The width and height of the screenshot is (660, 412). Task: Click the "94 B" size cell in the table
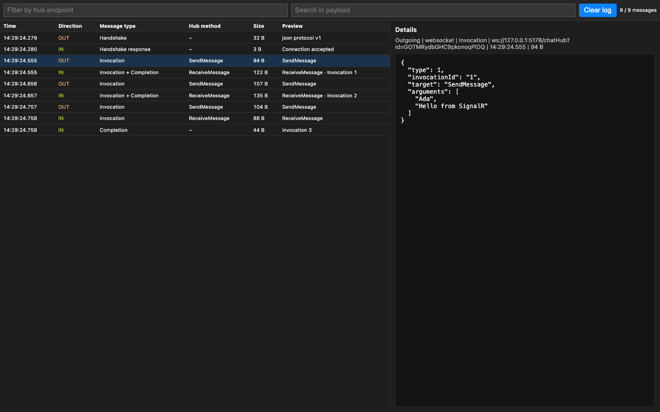[259, 61]
